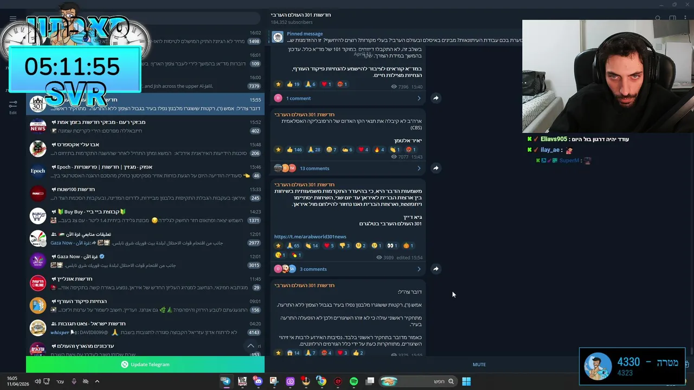
Task: Toggle the praying hands 28 reaction
Action: click(x=314, y=149)
